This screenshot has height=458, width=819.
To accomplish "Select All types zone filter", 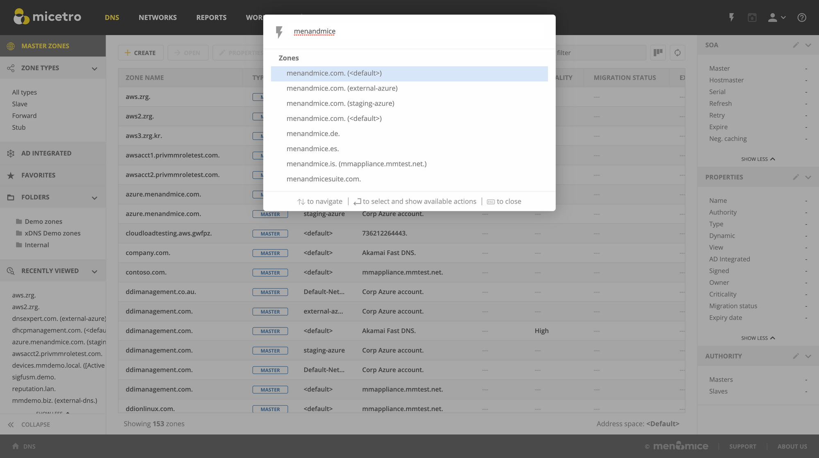I will click(25, 92).
